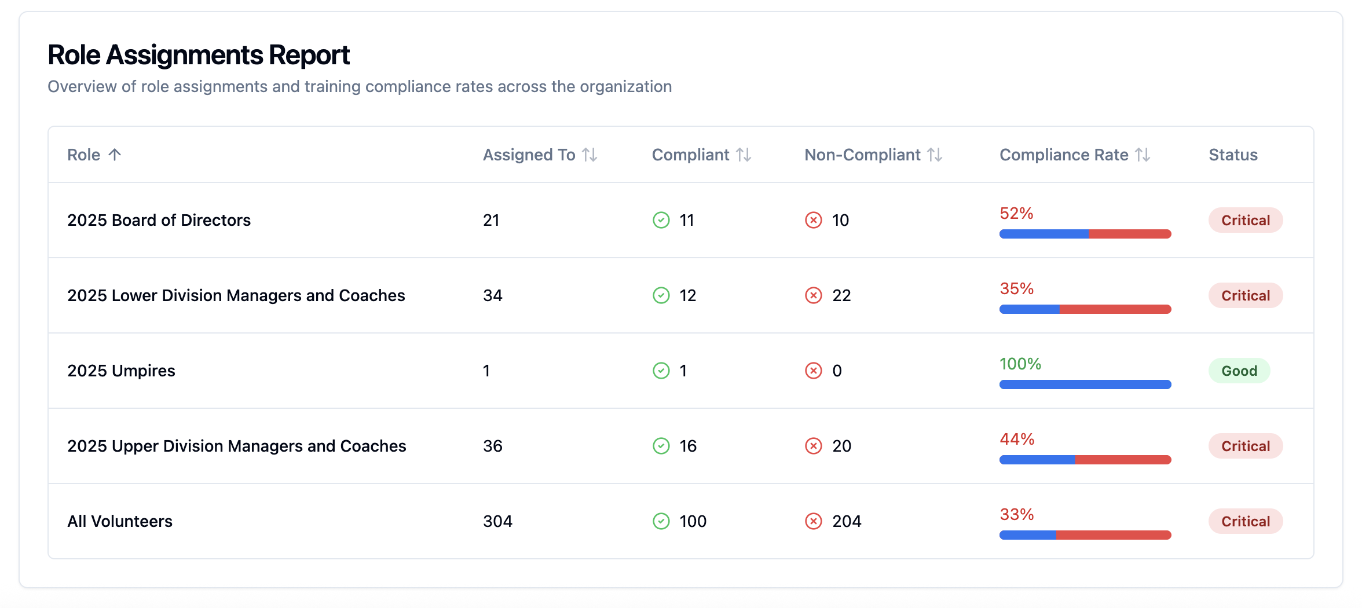Sort by Compliance Rate using its sort arrows
This screenshot has height=608, width=1362.
pos(1143,155)
